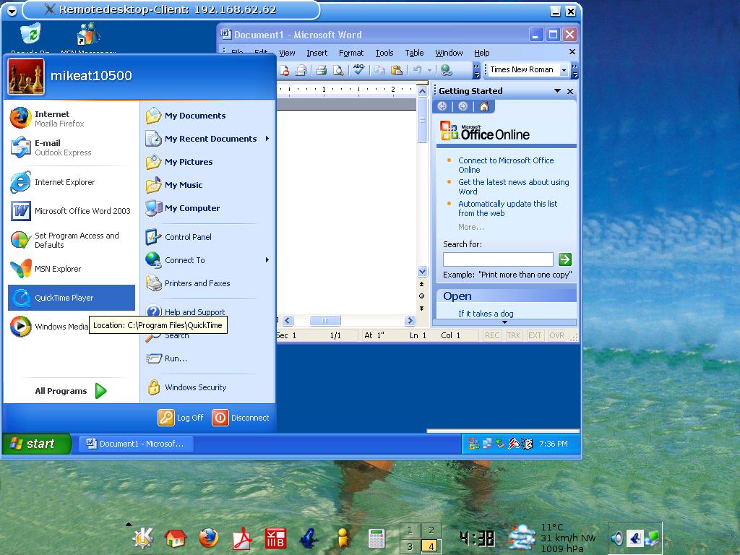This screenshot has width=740, height=555.
Task: Expand the Getting Started pane dropdown arrow
Action: click(x=557, y=91)
